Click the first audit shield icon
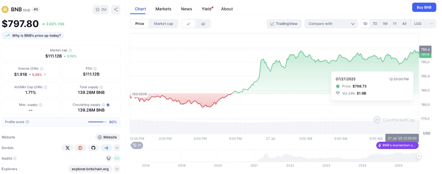442x174 pixels. point(109,158)
